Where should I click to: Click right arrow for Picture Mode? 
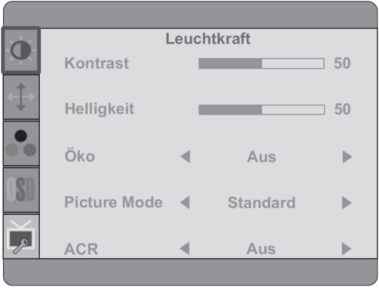tap(347, 203)
